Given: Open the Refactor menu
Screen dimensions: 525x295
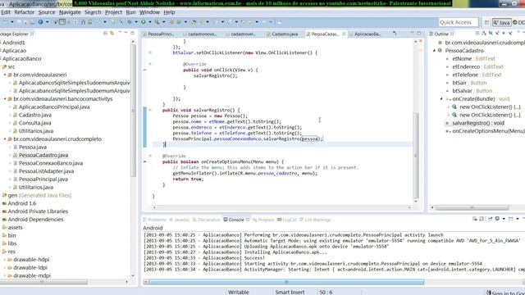Looking at the screenshot, I should point(24,12).
